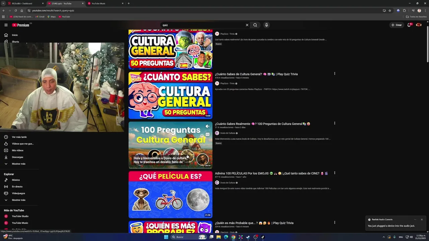Click the taskbar Buscar search box

click(189, 237)
